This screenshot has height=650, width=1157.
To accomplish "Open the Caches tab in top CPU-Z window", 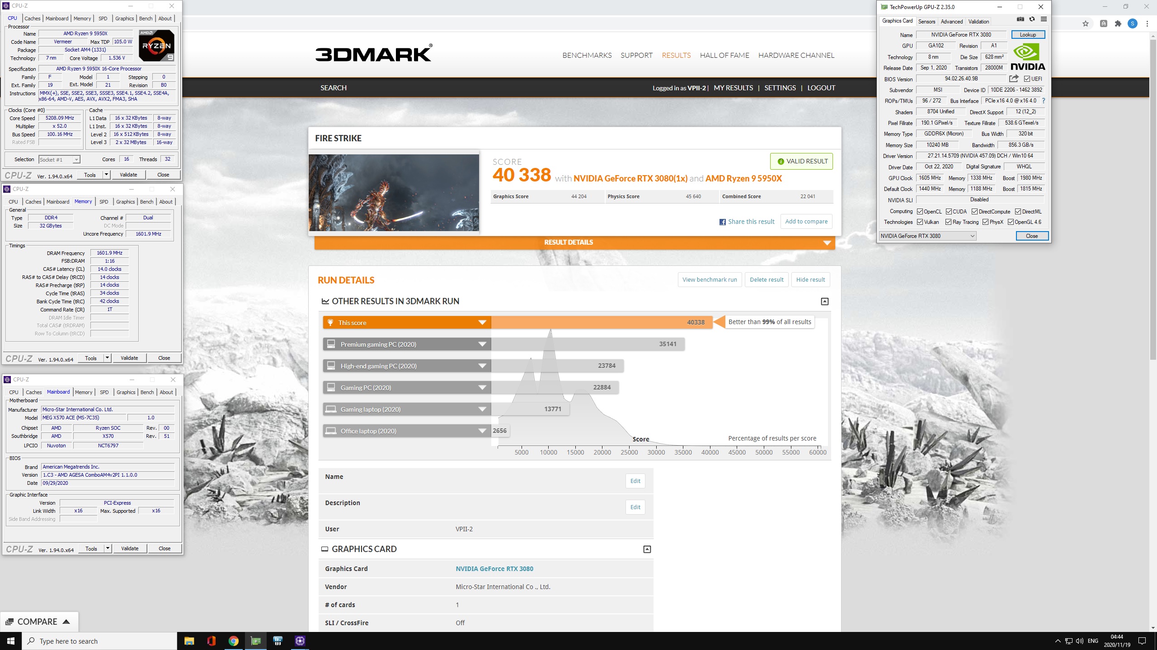I will point(32,19).
